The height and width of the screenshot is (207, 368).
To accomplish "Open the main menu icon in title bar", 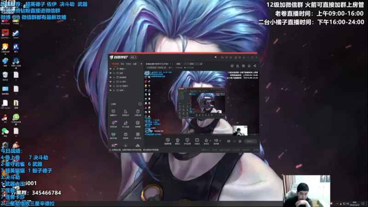I will click(244, 57).
